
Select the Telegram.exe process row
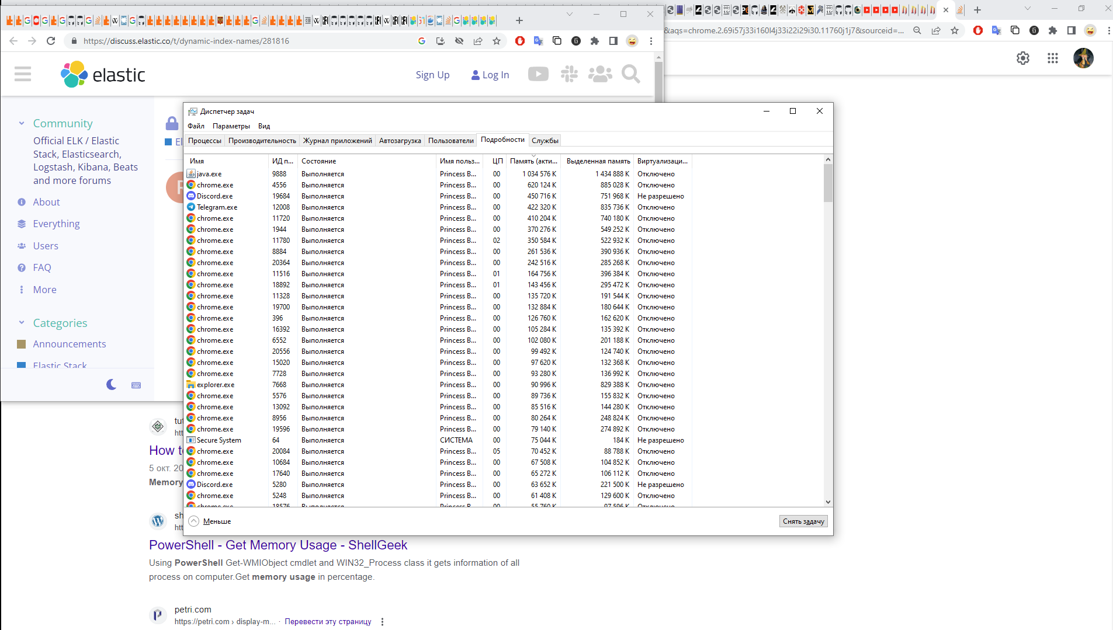click(438, 207)
